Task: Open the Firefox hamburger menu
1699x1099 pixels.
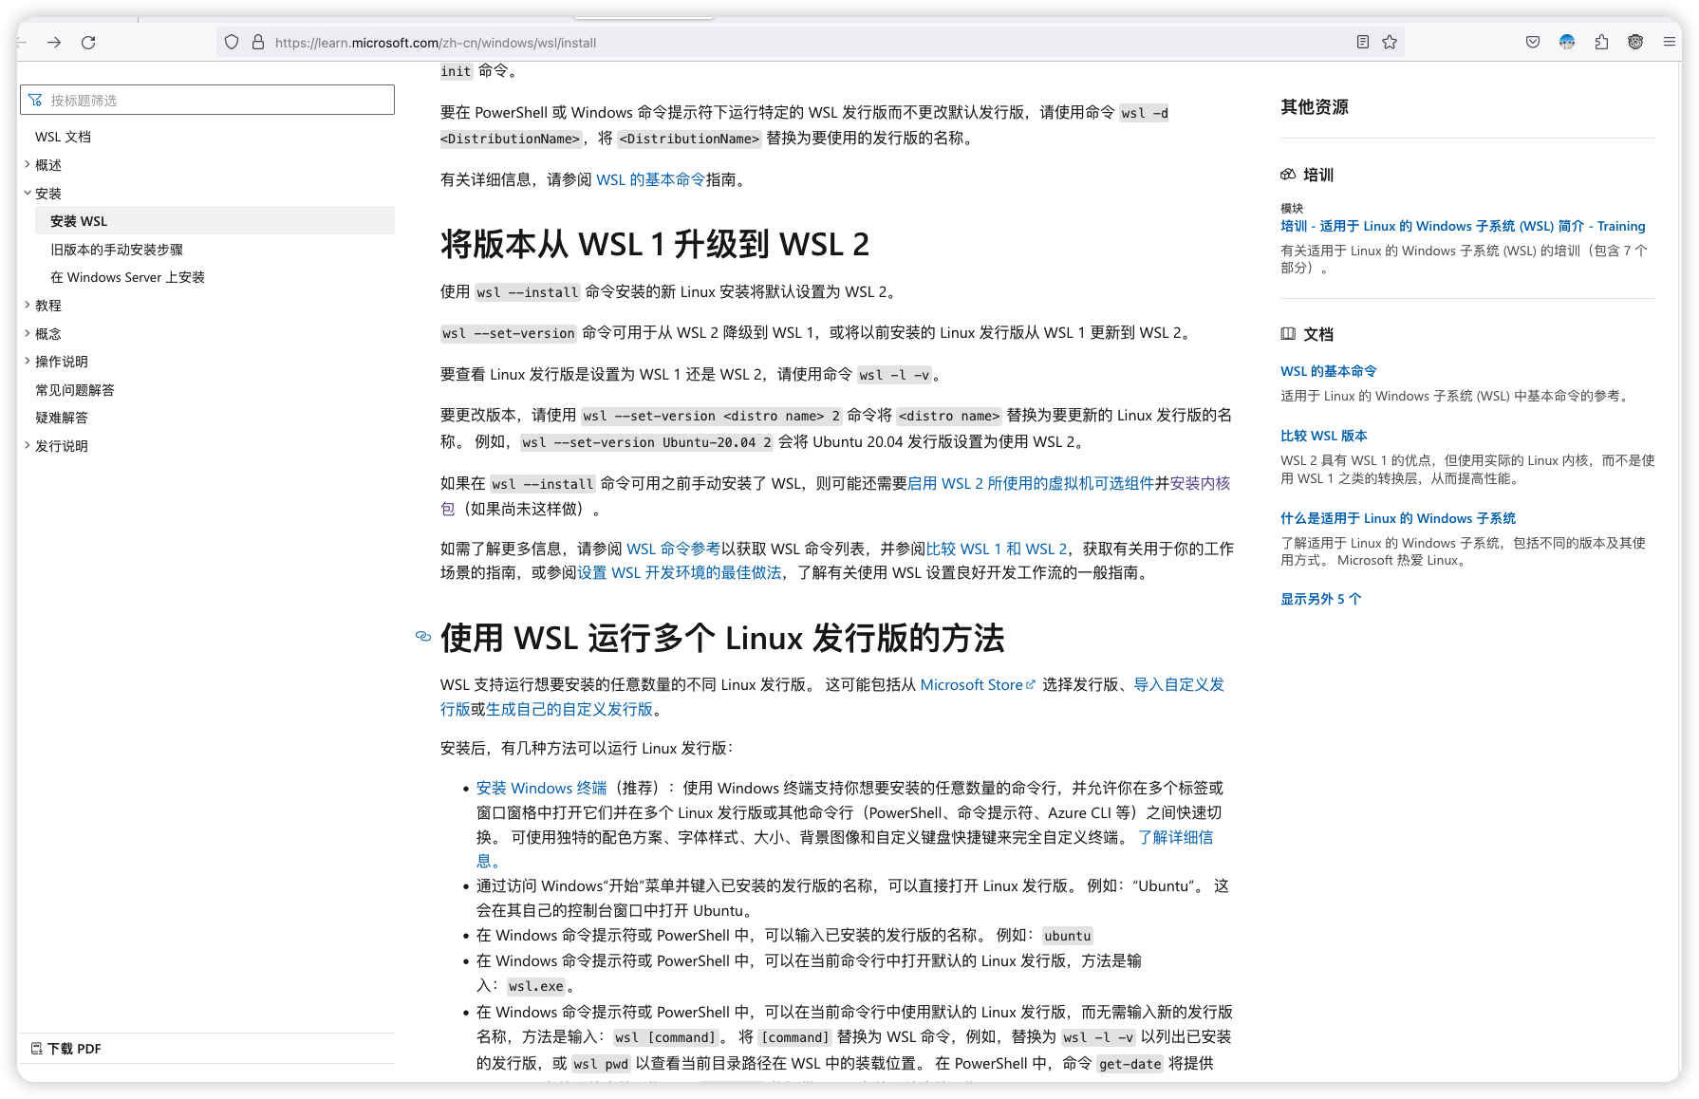Action: pyautogui.click(x=1669, y=42)
